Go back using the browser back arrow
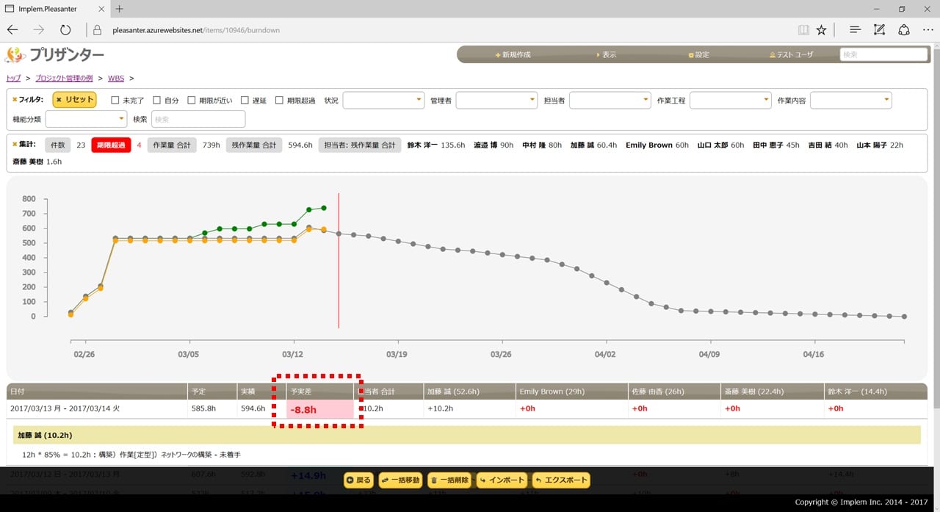The image size is (940, 512). 12,30
